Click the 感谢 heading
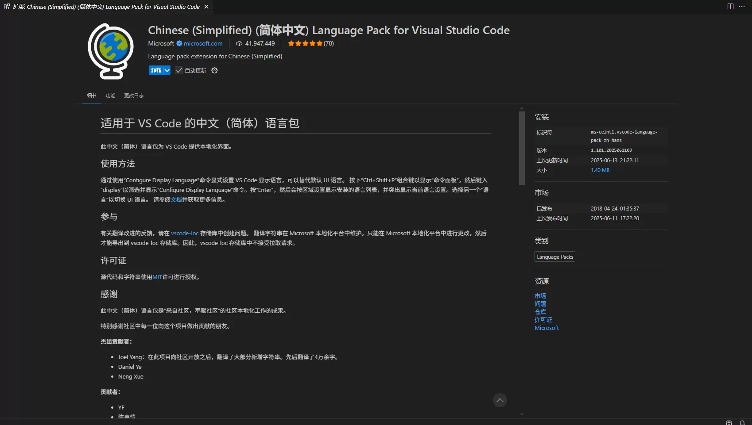Image resolution: width=752 pixels, height=425 pixels. 109,294
